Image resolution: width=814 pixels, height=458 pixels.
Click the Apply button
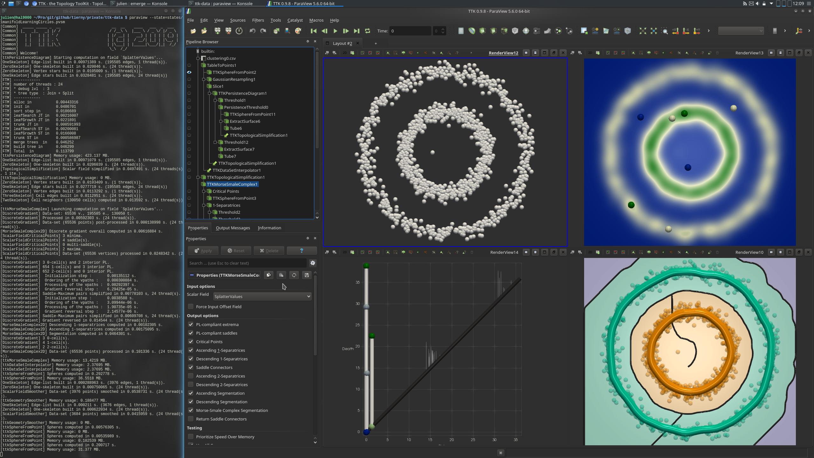[x=203, y=251]
